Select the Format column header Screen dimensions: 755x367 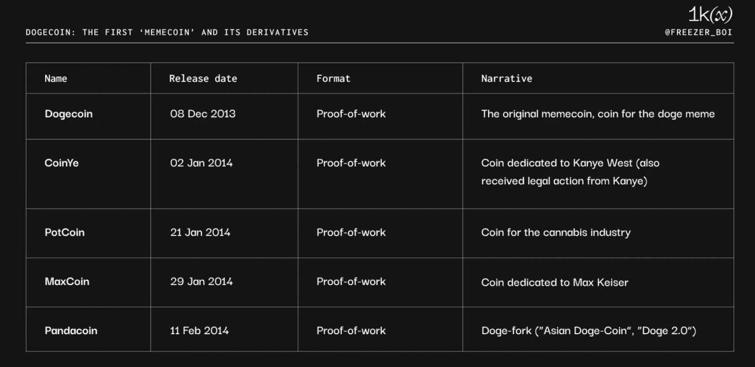333,79
